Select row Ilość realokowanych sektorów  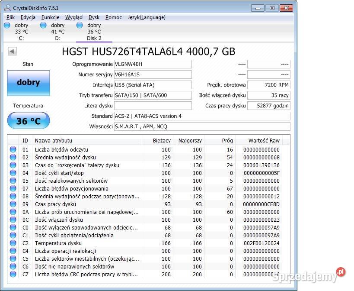click(x=145, y=181)
